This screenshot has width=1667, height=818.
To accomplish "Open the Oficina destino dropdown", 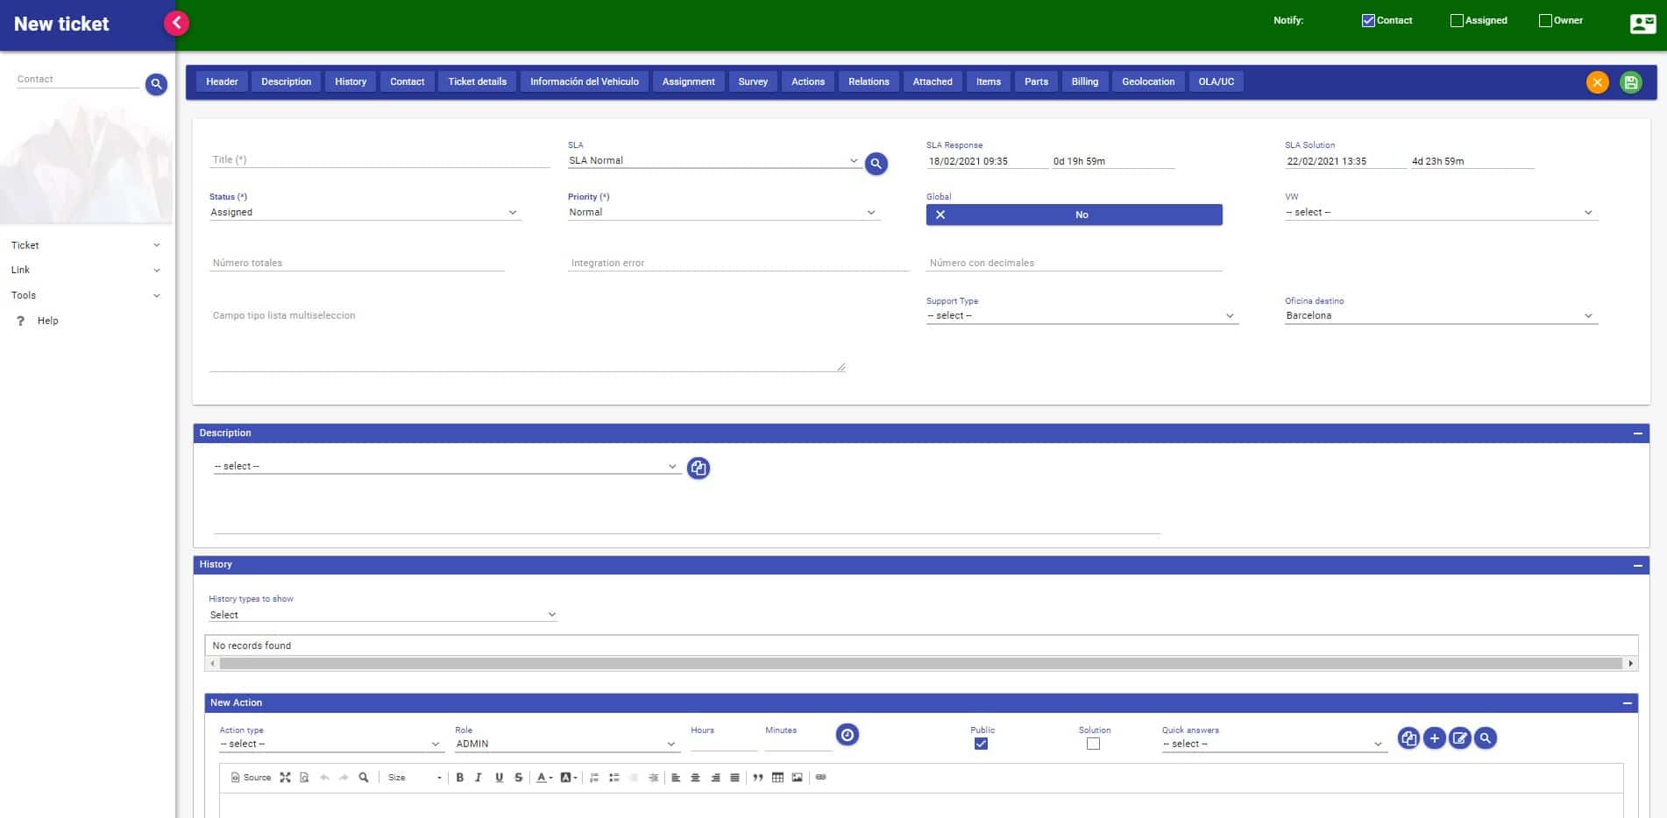I will (1440, 316).
